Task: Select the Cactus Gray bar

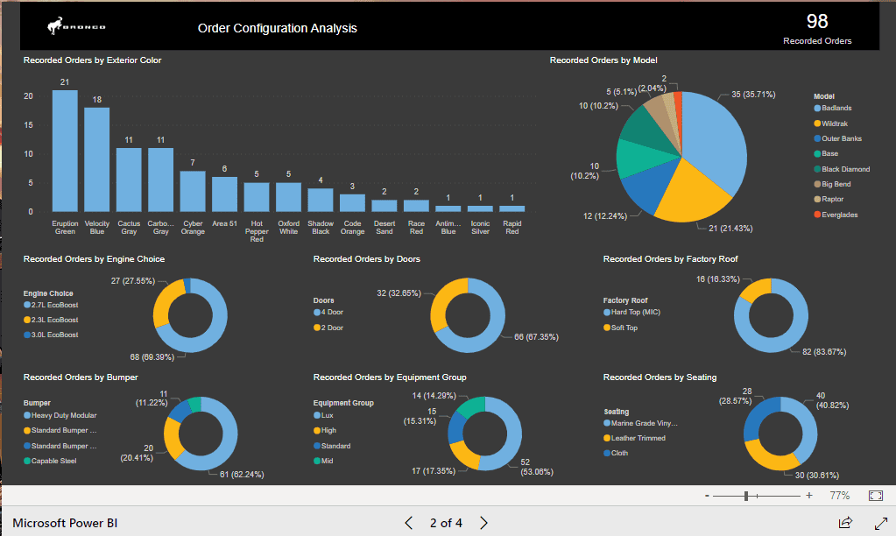Action: tap(129, 180)
